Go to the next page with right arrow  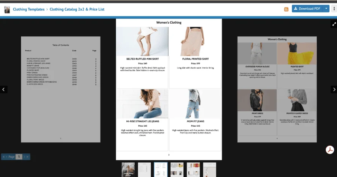[334, 89]
